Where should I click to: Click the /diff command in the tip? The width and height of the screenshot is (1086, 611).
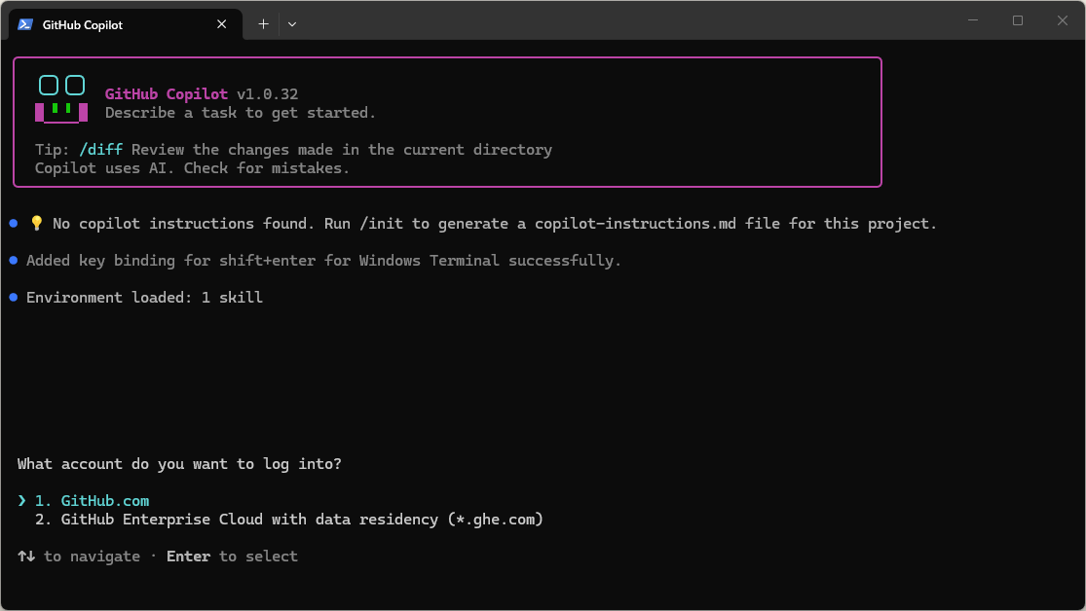[x=100, y=150]
